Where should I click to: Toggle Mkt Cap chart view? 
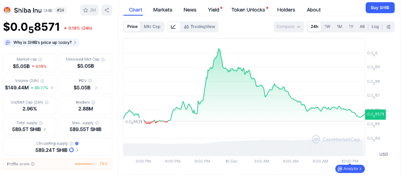[x=152, y=27]
